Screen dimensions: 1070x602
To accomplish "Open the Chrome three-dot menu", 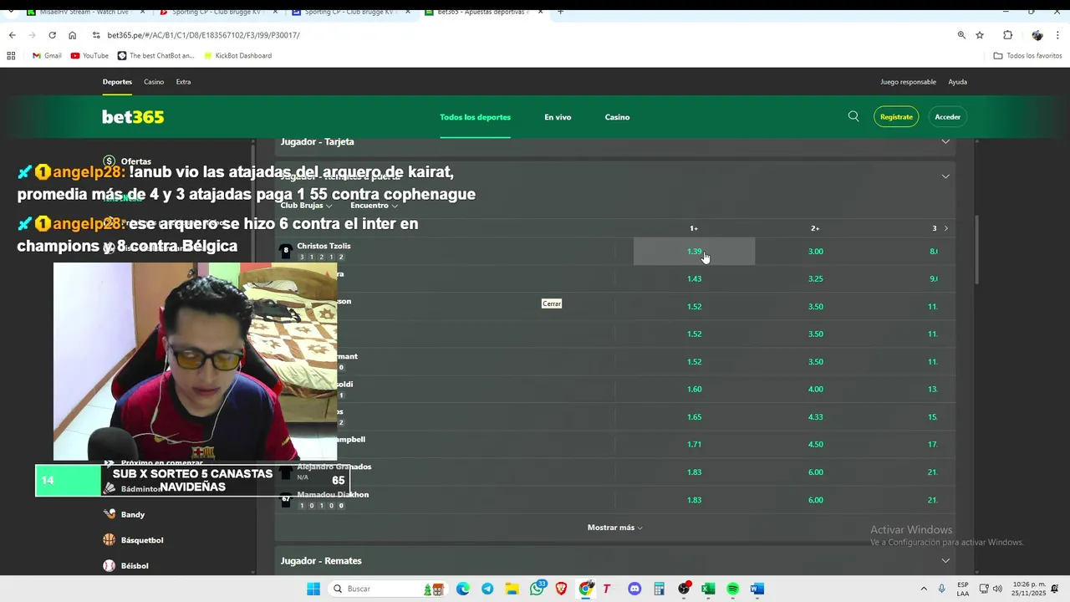I will click(x=1058, y=35).
